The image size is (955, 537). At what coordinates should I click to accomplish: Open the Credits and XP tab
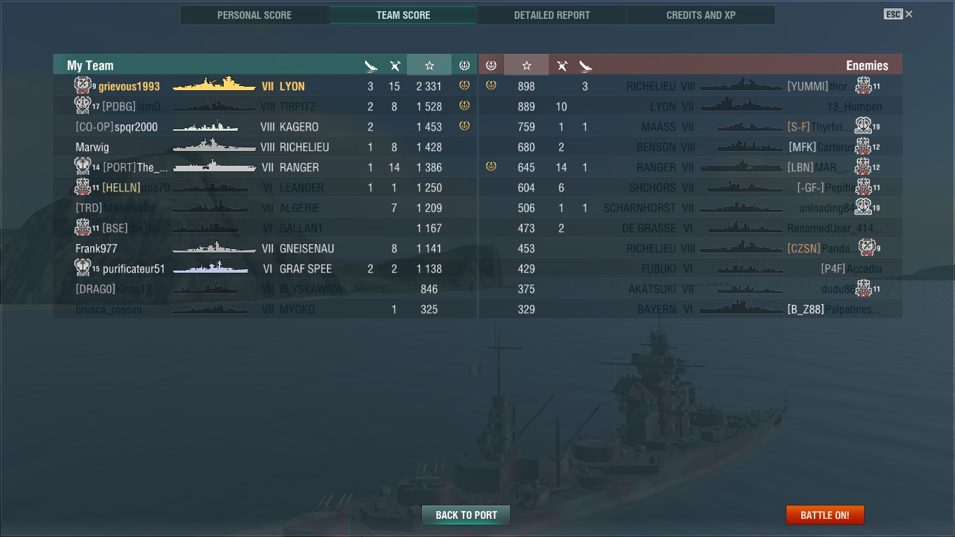coord(701,15)
